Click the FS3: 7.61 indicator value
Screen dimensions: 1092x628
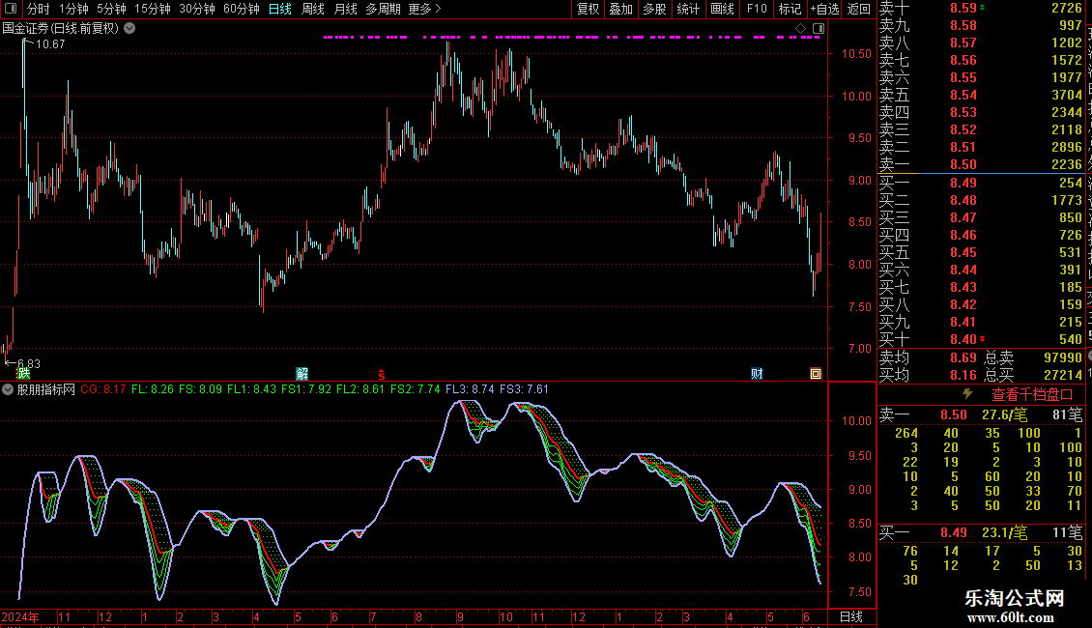coord(524,389)
